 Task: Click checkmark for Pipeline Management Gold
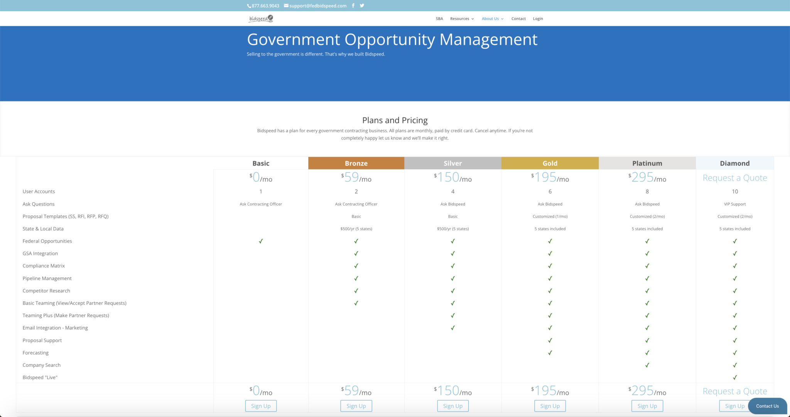click(x=550, y=278)
